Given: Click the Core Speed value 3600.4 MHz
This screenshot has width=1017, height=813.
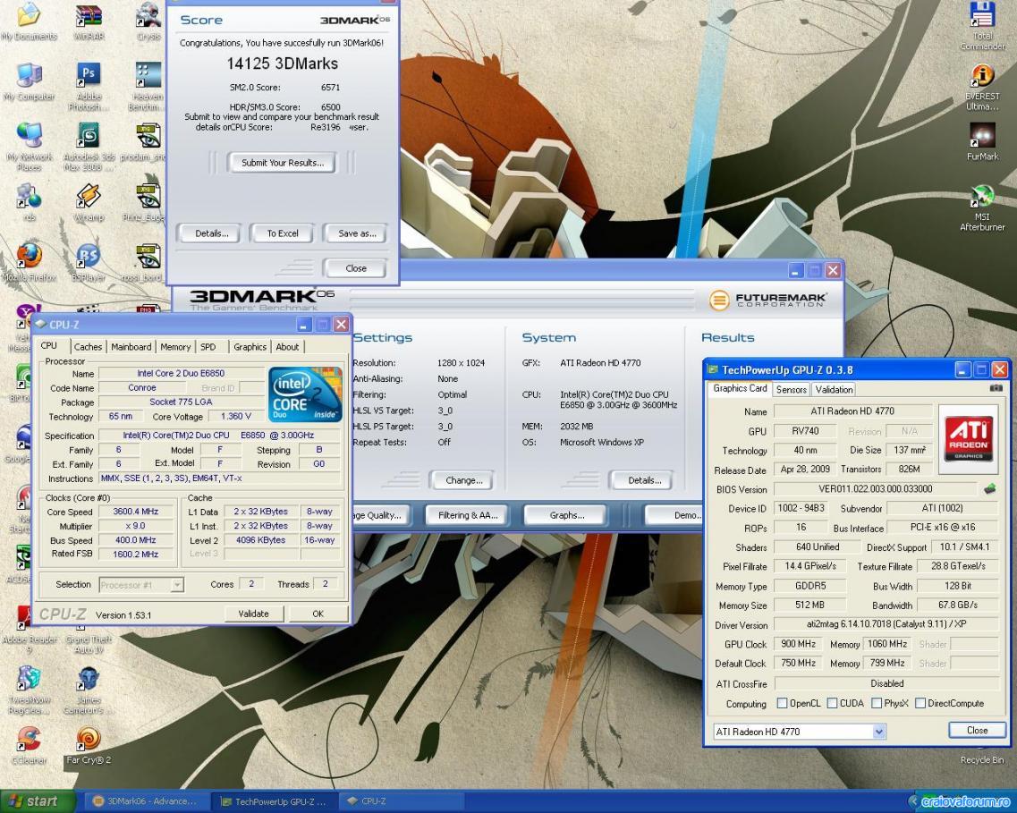Looking at the screenshot, I should pyautogui.click(x=136, y=512).
